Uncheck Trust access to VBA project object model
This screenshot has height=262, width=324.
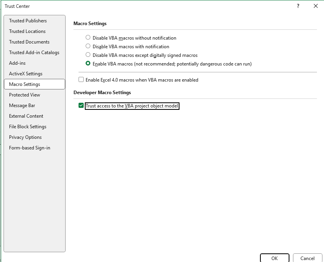pos(81,106)
